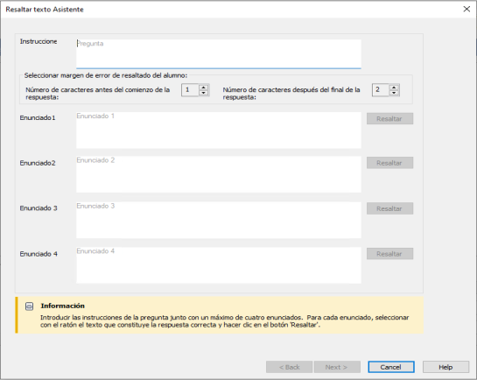Image resolution: width=477 pixels, height=380 pixels.
Task: Click the Enunciado 4 text area
Action: point(219,265)
